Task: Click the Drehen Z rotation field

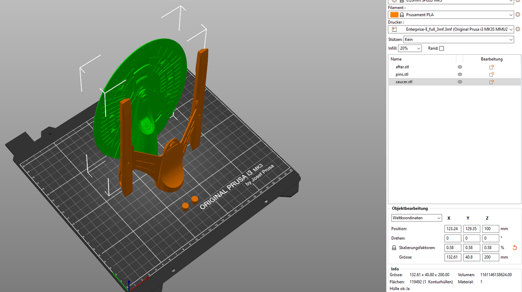Action: 491,238
